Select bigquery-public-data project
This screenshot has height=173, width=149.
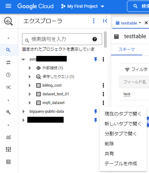tap(47, 112)
